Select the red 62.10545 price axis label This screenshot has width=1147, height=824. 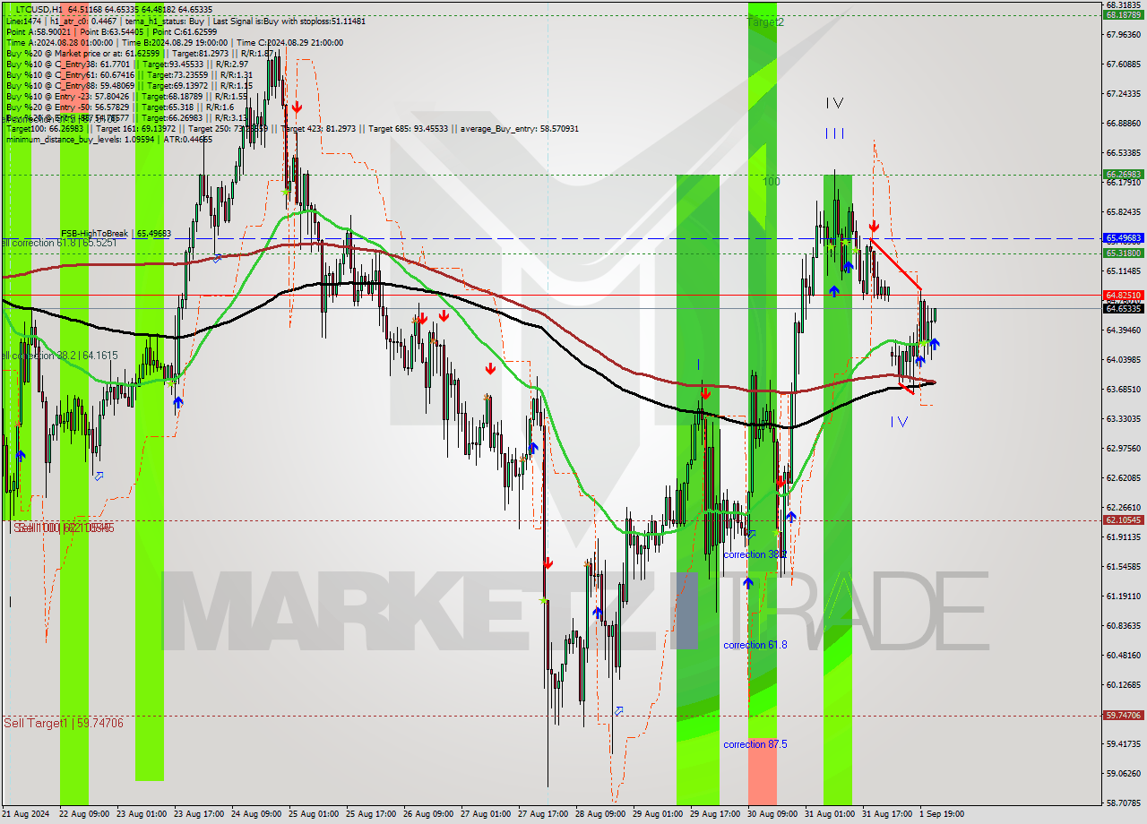(1123, 519)
